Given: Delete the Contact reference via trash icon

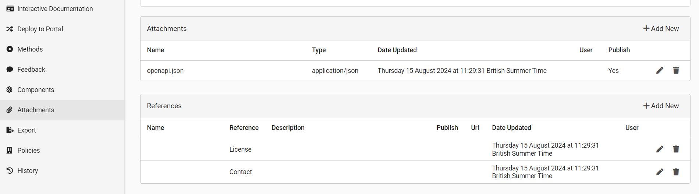Looking at the screenshot, I should click(676, 172).
